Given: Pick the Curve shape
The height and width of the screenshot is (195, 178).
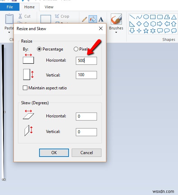Looking at the screenshot, I should click(139, 17).
